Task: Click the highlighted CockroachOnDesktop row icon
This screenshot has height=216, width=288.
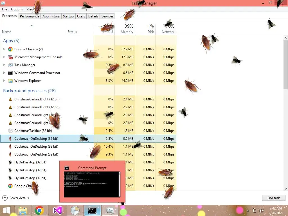Action: coord(10,139)
